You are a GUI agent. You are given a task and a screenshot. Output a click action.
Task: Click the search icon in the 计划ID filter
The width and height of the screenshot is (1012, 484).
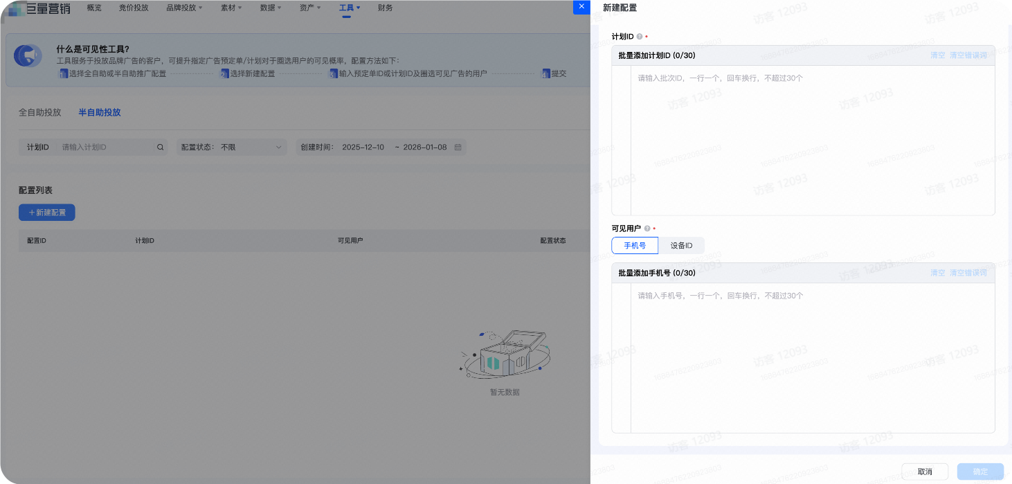pos(160,147)
